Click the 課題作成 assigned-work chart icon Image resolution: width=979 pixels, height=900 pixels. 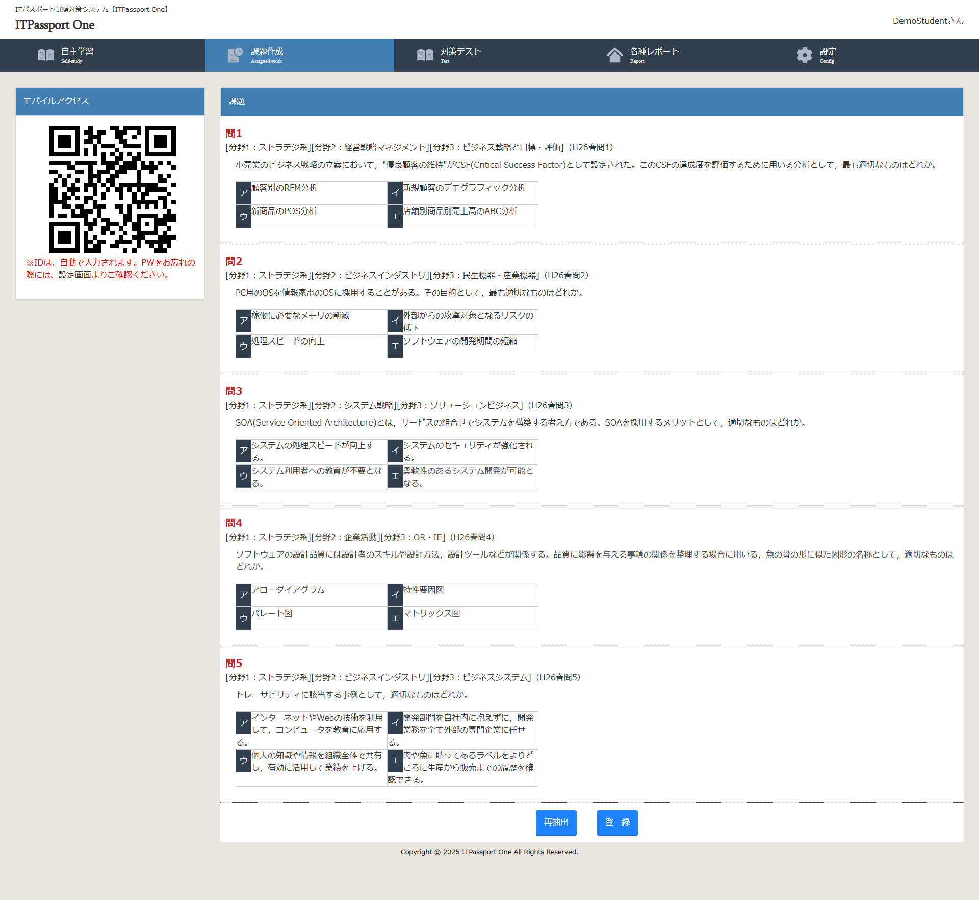click(x=235, y=55)
